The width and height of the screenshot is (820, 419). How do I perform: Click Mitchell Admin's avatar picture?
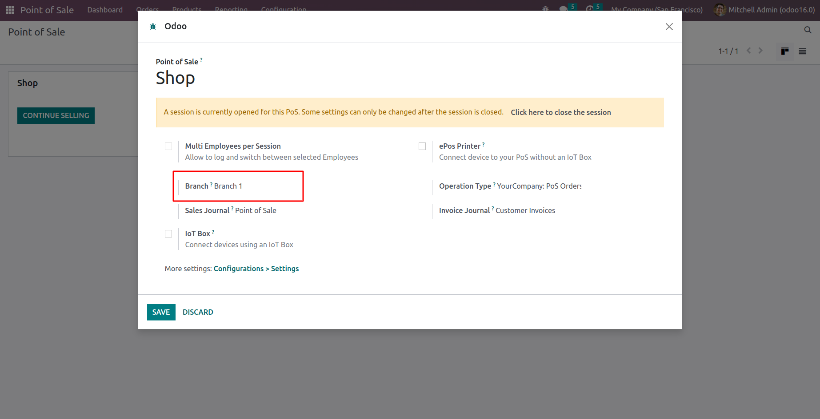point(720,10)
